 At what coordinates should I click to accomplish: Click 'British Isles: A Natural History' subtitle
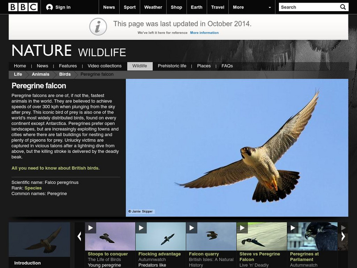(x=211, y=262)
